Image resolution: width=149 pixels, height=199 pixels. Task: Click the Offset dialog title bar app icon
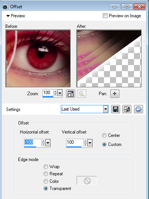tap(6, 7)
